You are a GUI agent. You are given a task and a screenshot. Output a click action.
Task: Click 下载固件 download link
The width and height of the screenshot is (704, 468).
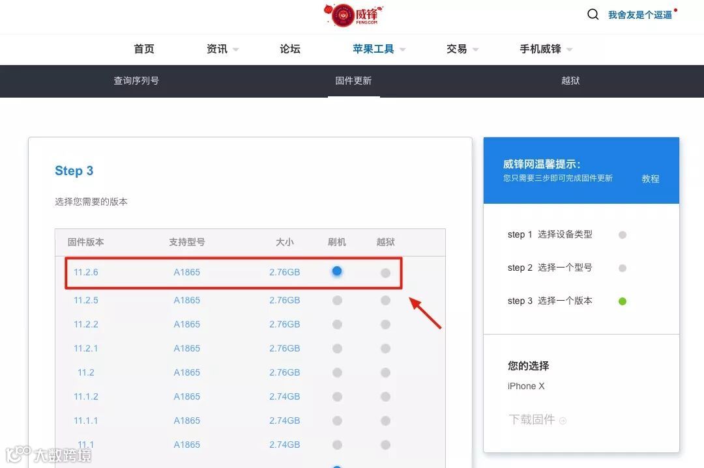point(532,420)
